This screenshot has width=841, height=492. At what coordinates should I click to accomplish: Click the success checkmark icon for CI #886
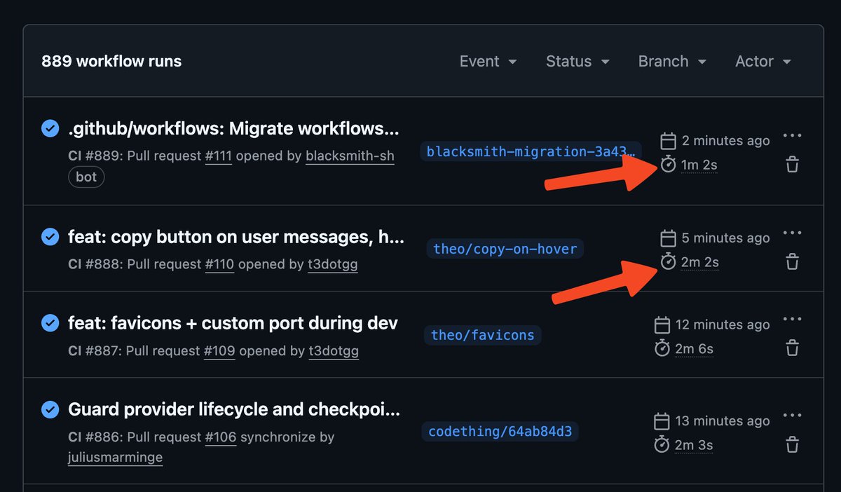click(x=50, y=409)
